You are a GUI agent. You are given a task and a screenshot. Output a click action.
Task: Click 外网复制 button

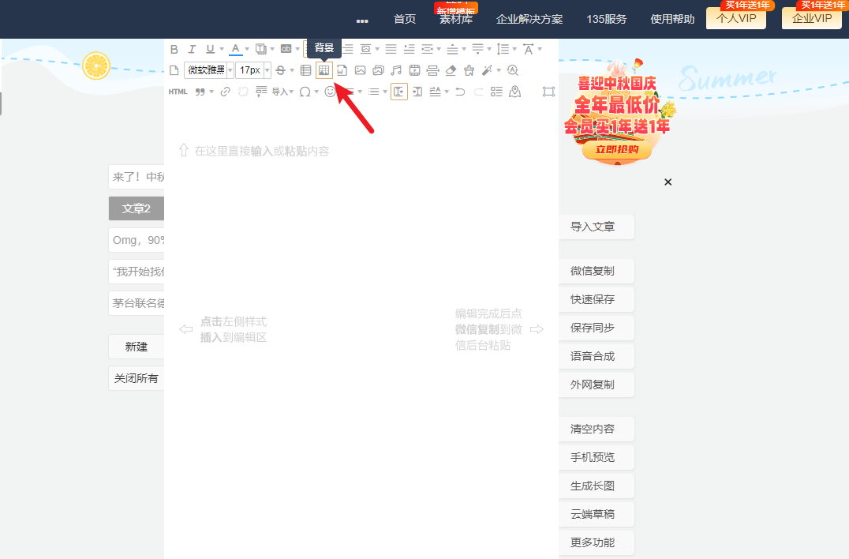597,385
